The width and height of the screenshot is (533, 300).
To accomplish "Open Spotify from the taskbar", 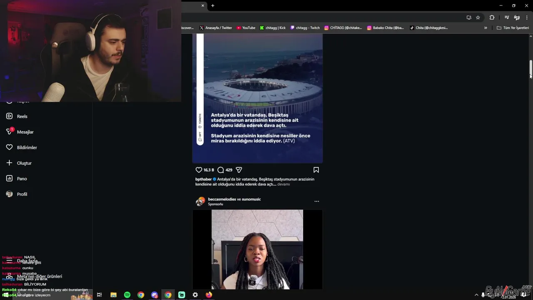I will (127, 295).
